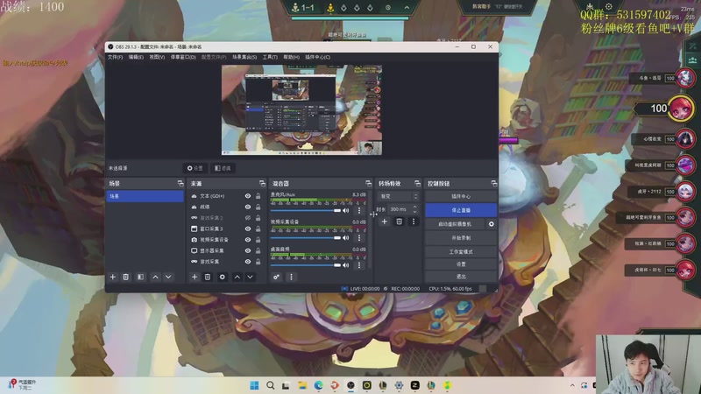Add a new source with the plus icon
The image size is (701, 394).
click(x=195, y=277)
